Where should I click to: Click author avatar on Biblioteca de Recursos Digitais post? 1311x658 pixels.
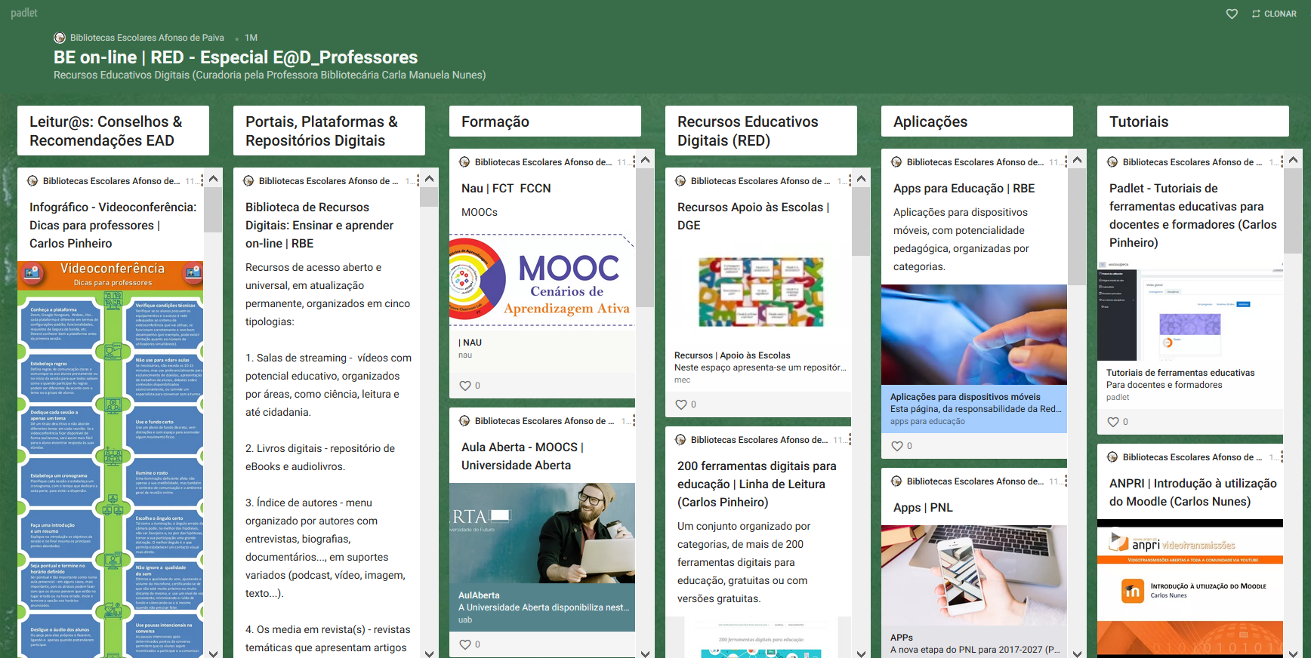tap(248, 181)
